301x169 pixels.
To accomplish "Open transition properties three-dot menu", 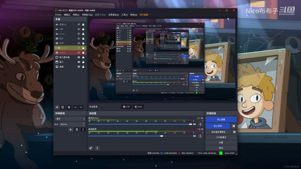I will 83,130.
